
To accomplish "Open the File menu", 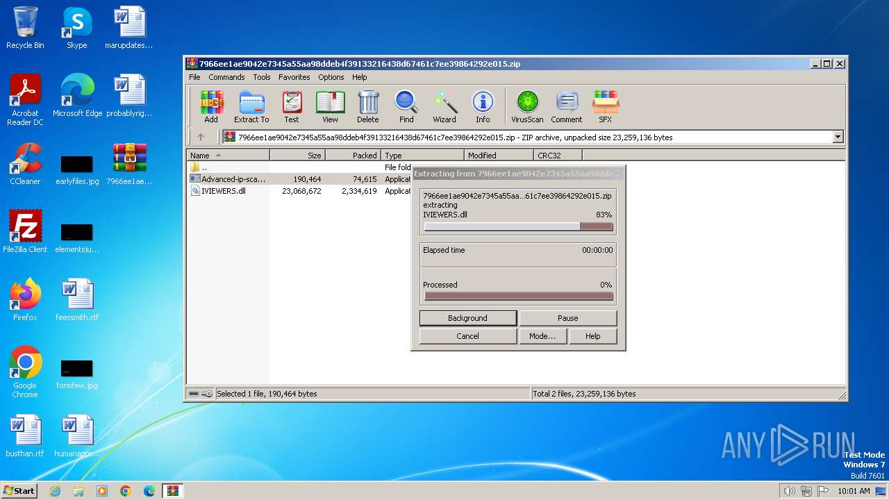I will click(x=194, y=77).
